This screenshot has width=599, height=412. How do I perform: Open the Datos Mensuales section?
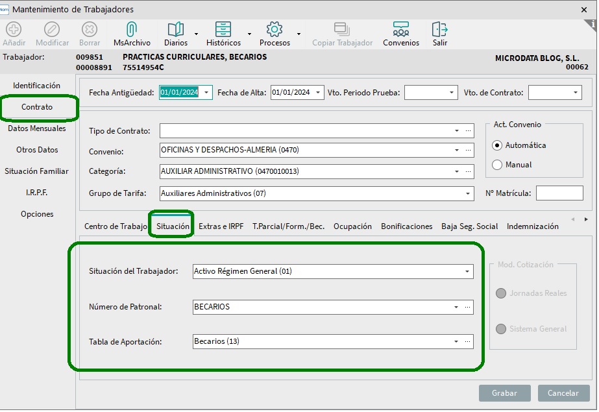pyautogui.click(x=37, y=128)
